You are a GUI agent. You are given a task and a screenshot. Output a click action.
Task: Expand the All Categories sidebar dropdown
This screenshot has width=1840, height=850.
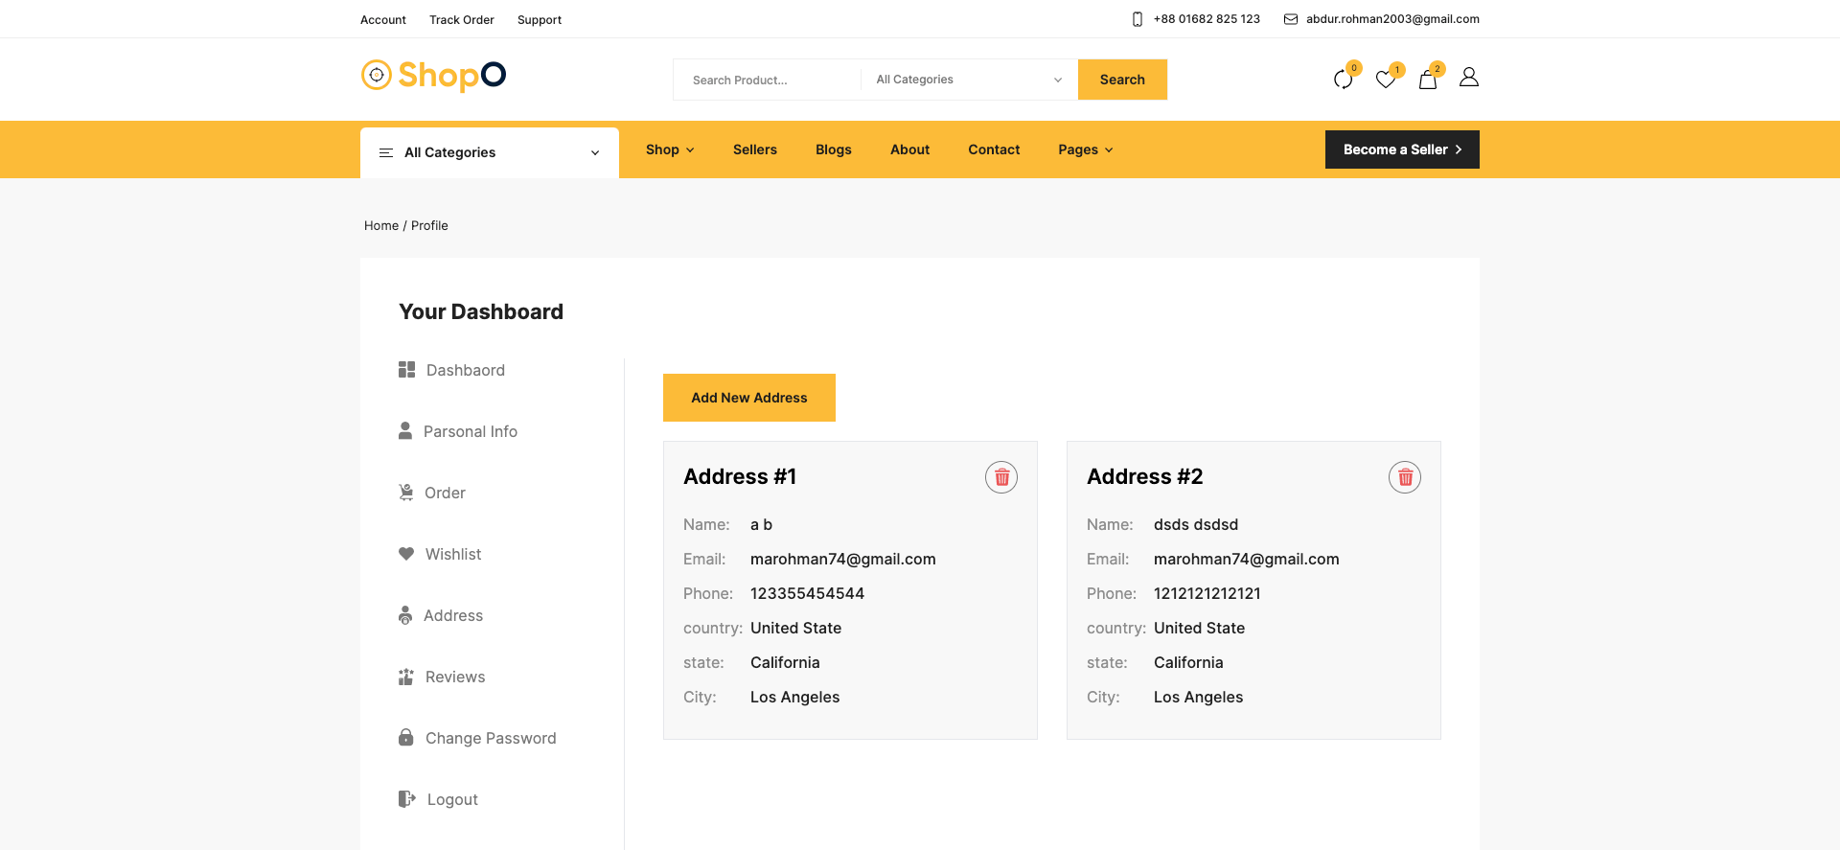tap(489, 152)
